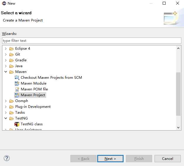The width and height of the screenshot is (184, 166).
Task: Click the Maven POM file icon
Action: (x=17, y=89)
